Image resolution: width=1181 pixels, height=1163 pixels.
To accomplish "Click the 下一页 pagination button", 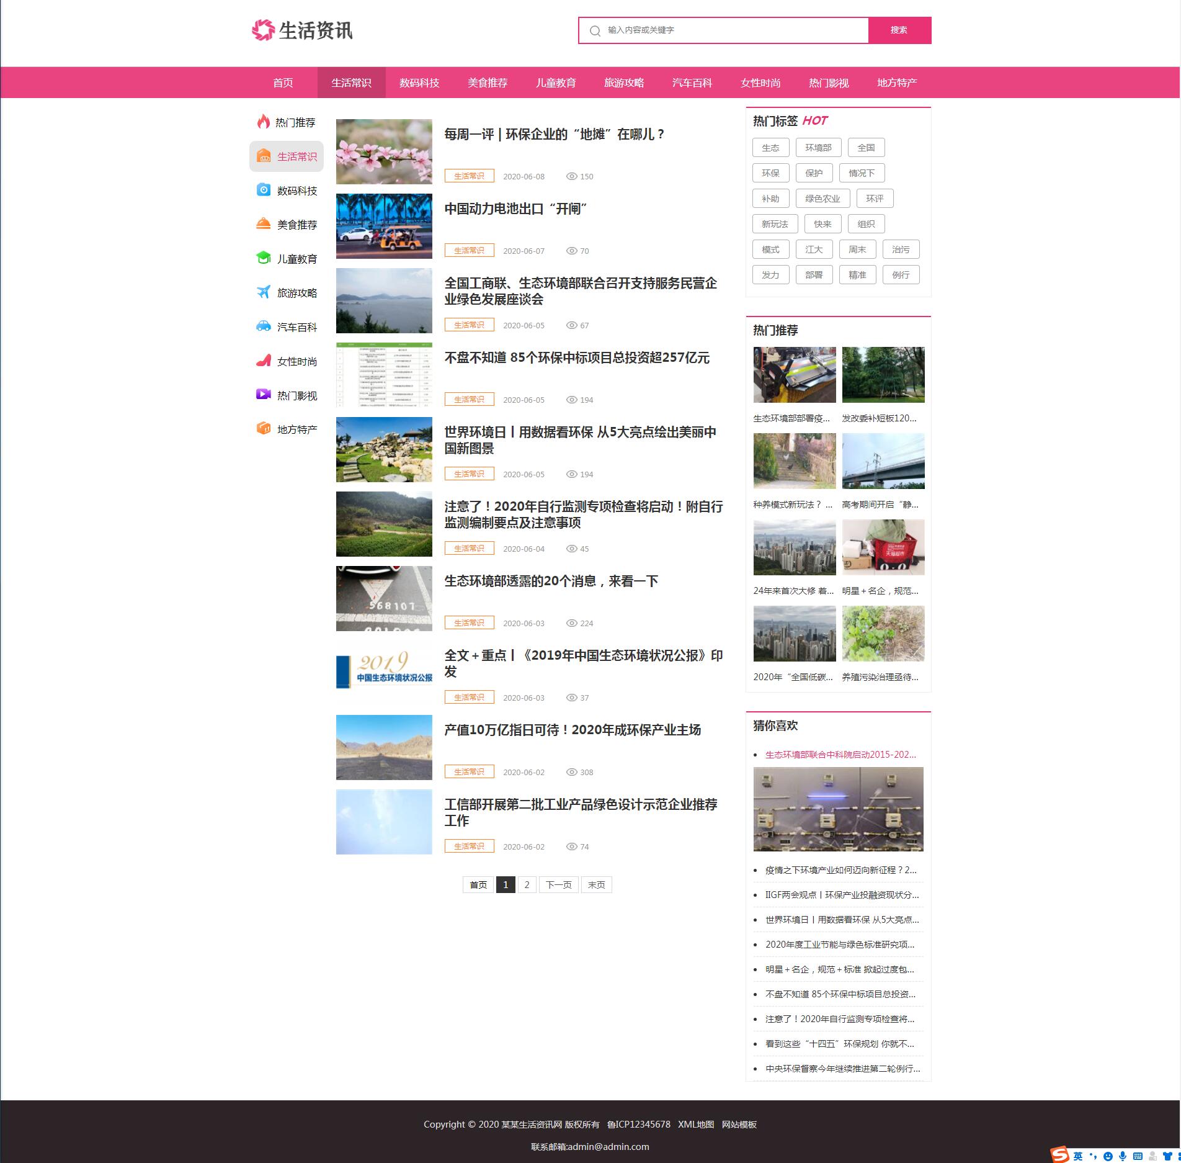I will pyautogui.click(x=558, y=884).
